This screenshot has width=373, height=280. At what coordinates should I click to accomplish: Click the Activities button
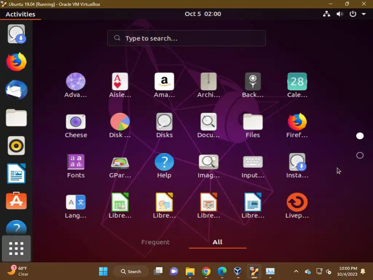coord(20,14)
